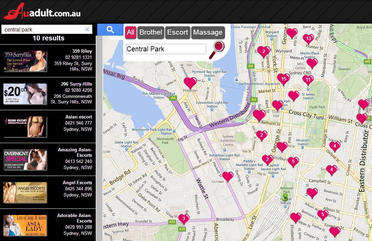The width and height of the screenshot is (372, 241).
Task: Click the ferry icon at Darling Harbour
Action: 236,79
